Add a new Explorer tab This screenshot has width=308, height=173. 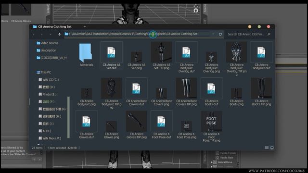pos(85,26)
